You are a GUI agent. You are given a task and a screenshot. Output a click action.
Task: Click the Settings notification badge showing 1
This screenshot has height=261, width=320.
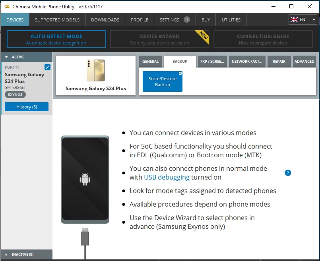pyautogui.click(x=186, y=19)
